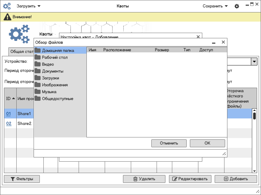261x195 pixels.
Task: Open the Фильтры button
Action: (22, 179)
